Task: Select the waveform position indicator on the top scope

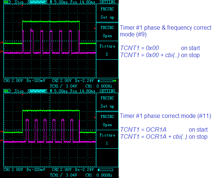Action: coord(37,2)
